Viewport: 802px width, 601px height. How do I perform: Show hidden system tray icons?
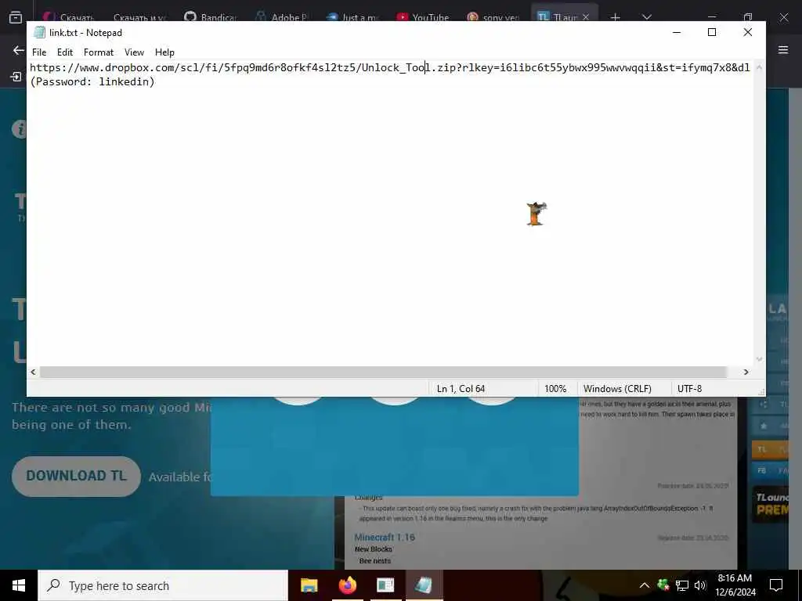pos(645,585)
